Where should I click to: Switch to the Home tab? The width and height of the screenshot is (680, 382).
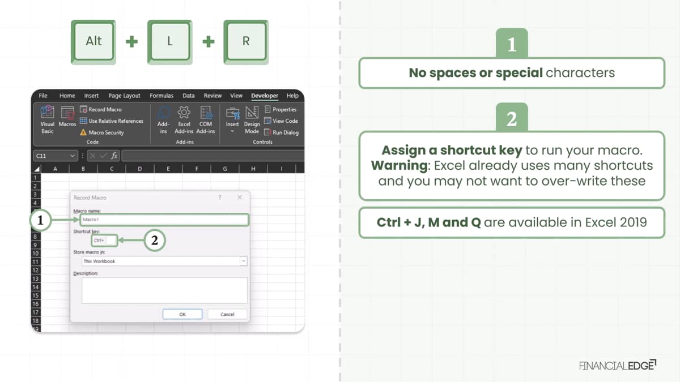click(x=67, y=96)
